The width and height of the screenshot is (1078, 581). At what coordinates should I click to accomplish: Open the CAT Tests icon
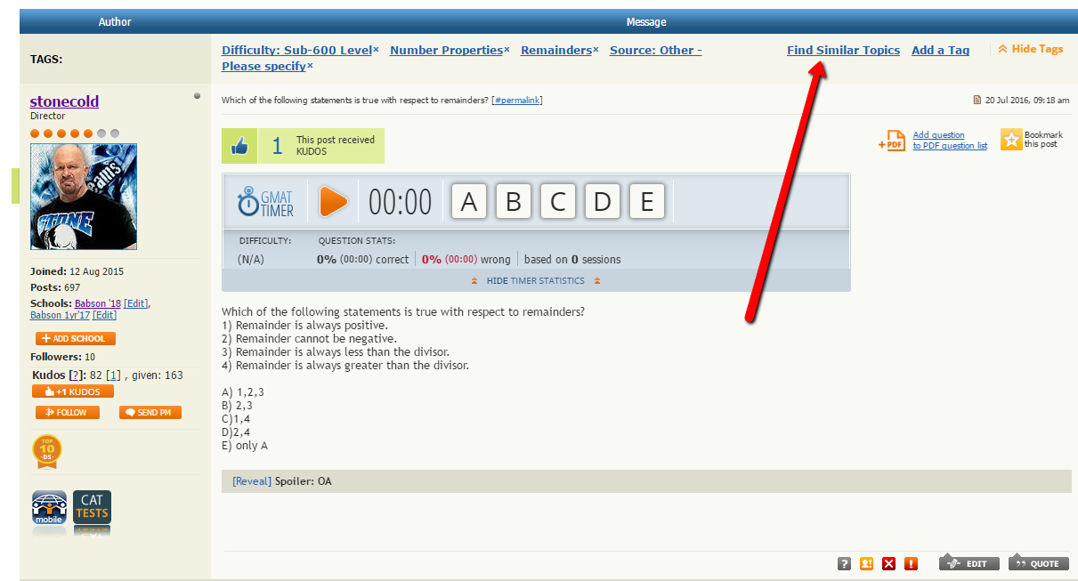[x=92, y=509]
